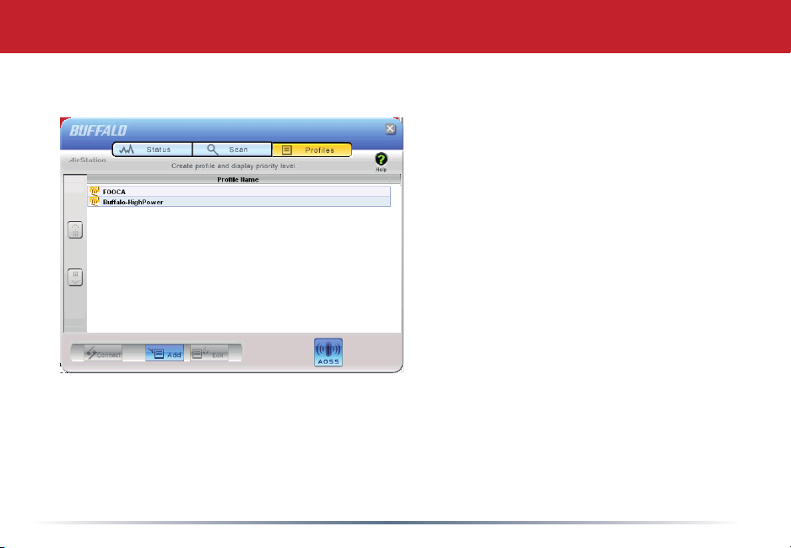Click the Profiles tab list icon
The width and height of the screenshot is (791, 548).
click(x=287, y=149)
